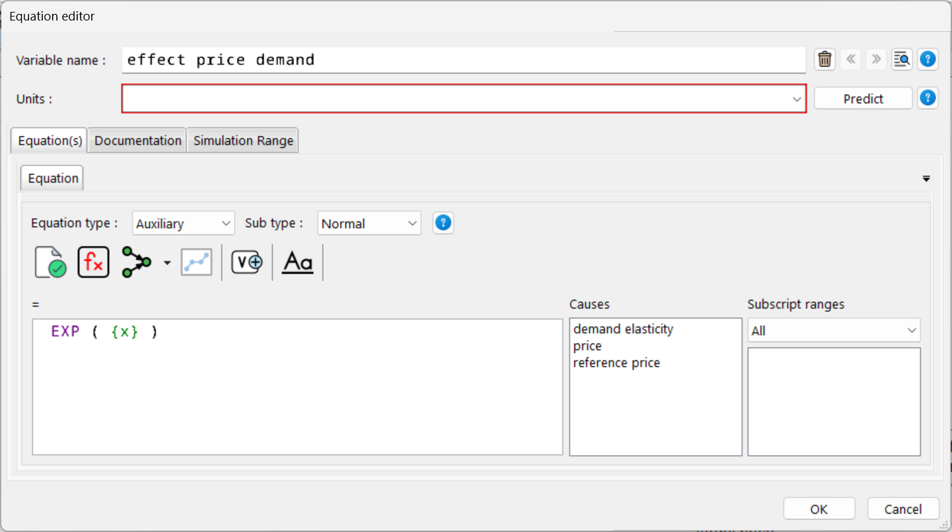This screenshot has width=952, height=532.
Task: Go to next variable with double-right arrows
Action: 875,59
